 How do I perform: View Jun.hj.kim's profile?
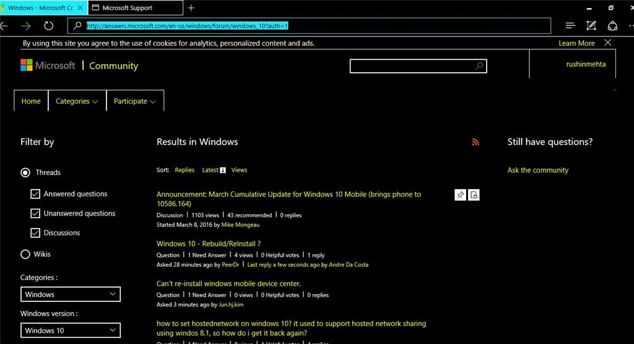(231, 304)
